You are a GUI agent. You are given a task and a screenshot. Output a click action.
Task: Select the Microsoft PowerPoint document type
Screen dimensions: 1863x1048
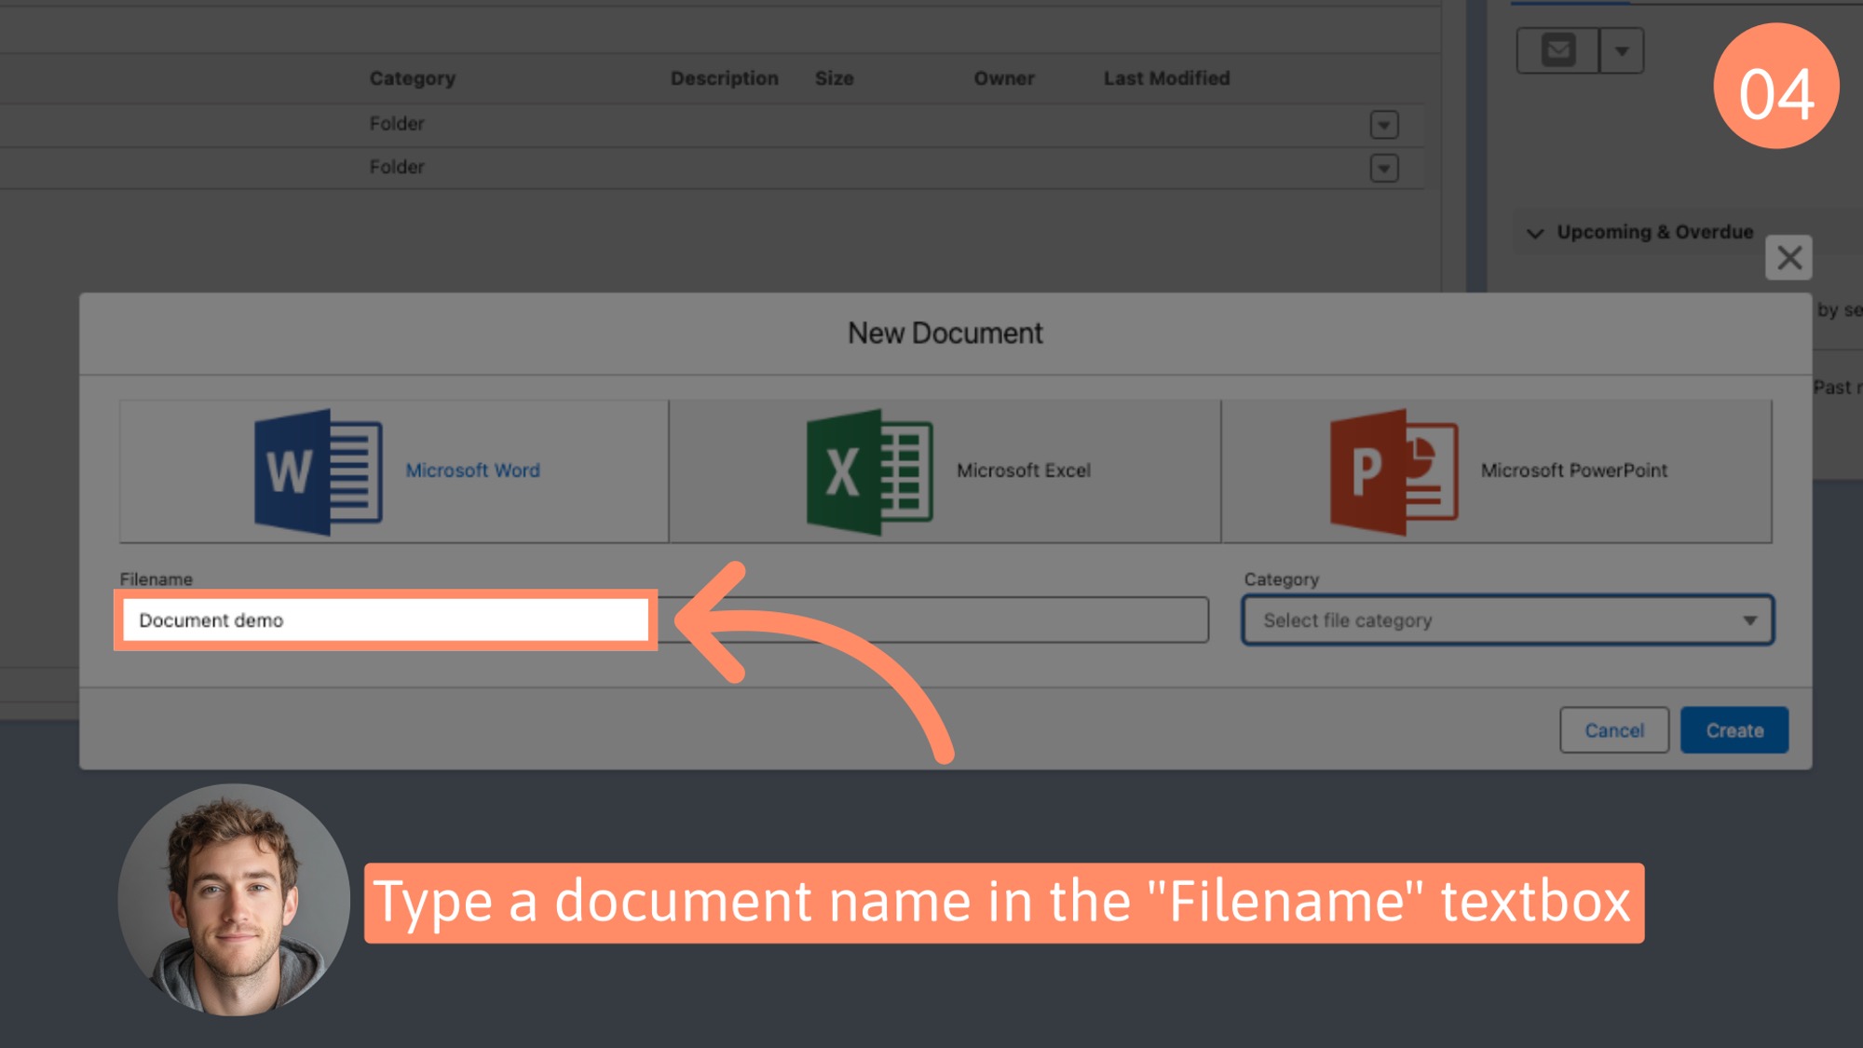point(1497,471)
